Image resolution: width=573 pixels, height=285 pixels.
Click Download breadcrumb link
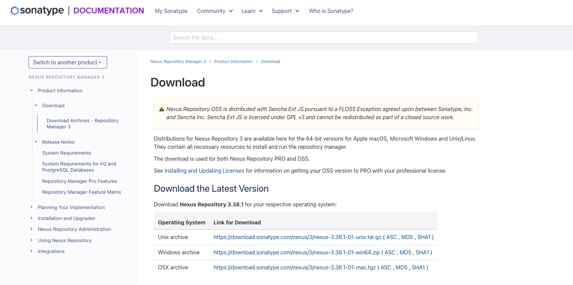click(x=270, y=62)
